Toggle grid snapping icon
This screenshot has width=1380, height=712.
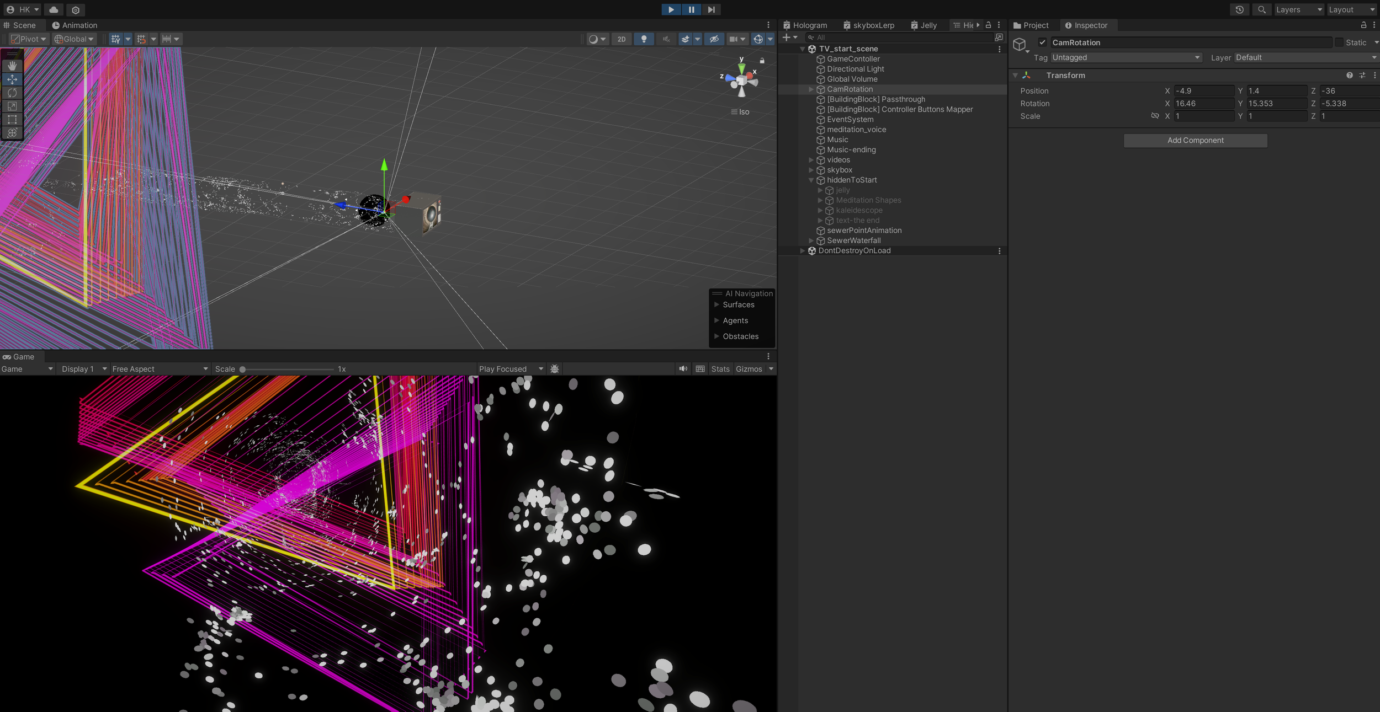[141, 39]
